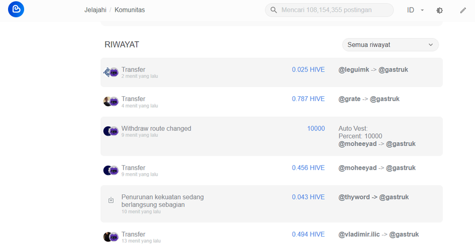The image size is (475, 249).
Task: Click the search magnifier icon
Action: (273, 10)
